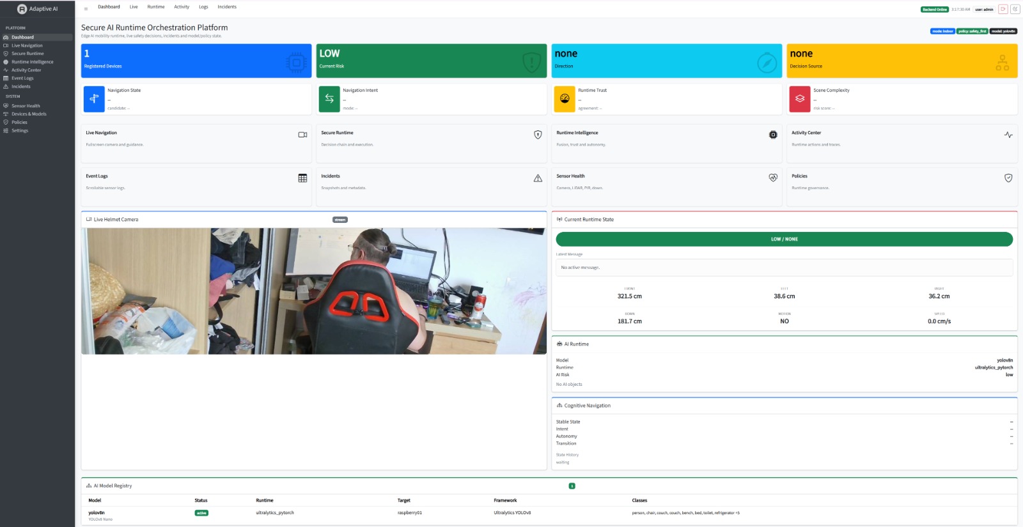Open Devices & Models in the sidebar
Viewport: 1023px width, 527px height.
(x=37, y=114)
